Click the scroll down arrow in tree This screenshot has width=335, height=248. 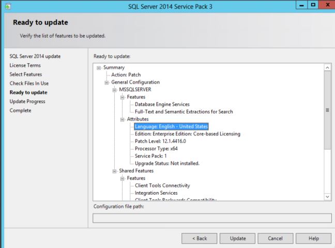[327, 197]
